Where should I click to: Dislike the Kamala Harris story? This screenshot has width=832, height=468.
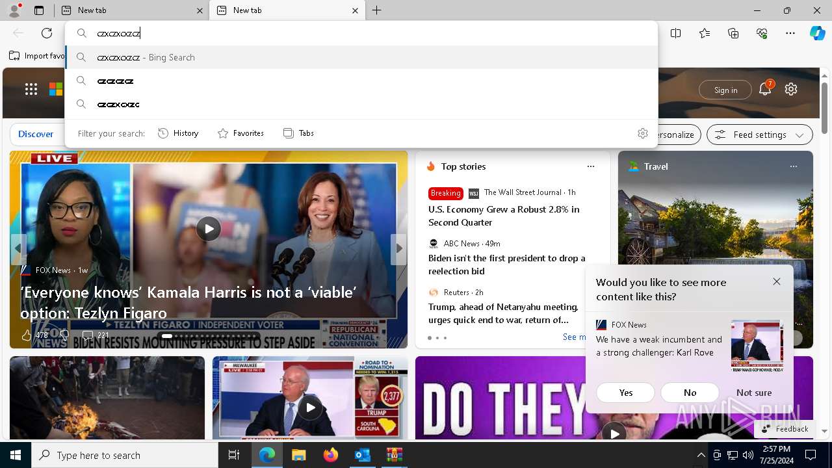(64, 335)
